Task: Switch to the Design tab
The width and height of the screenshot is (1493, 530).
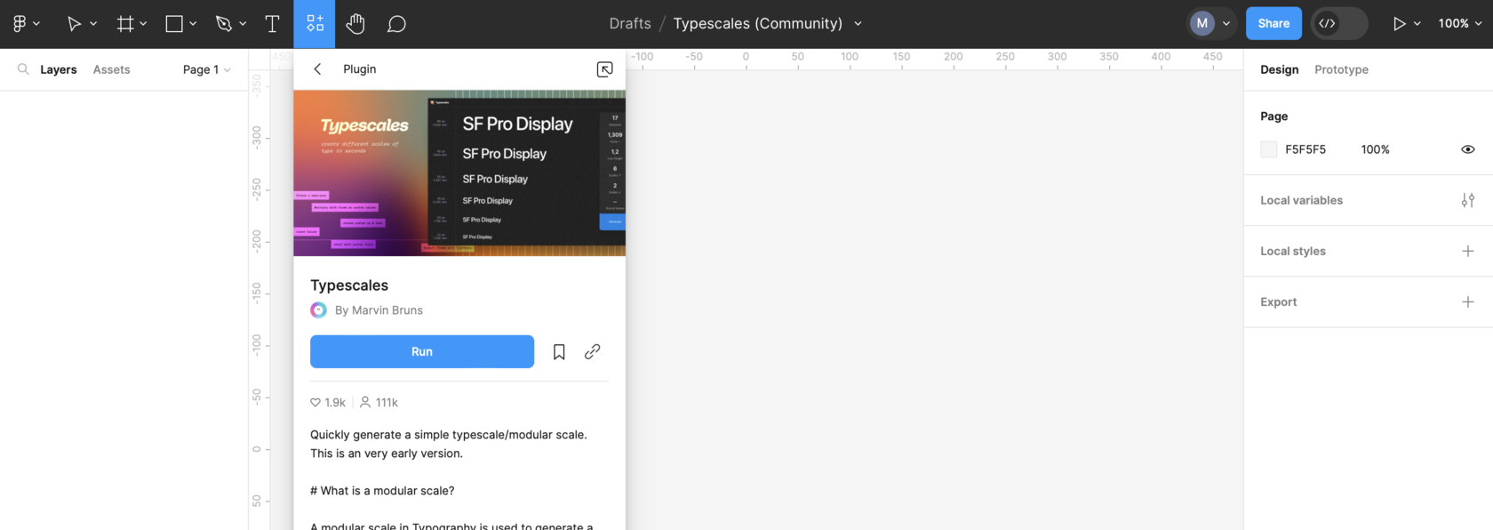Action: [x=1279, y=69]
